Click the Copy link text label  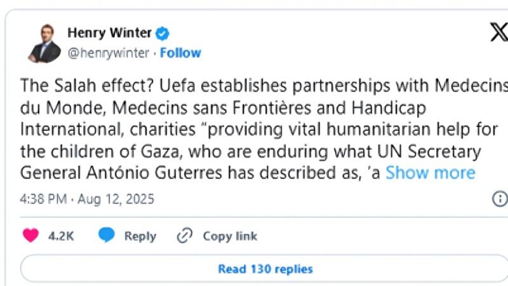(230, 236)
